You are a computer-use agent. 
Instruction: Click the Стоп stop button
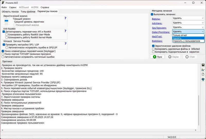(x=190, y=57)
